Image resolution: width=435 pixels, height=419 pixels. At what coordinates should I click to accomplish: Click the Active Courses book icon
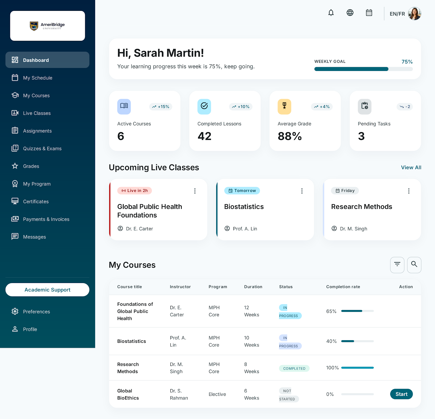tap(124, 107)
